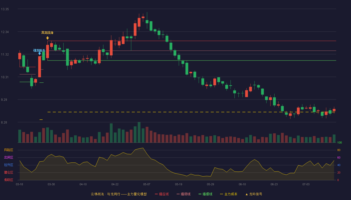The width and height of the screenshot is (351, 200).
Task: Click the 05-19 date label
Action: pos(179,184)
